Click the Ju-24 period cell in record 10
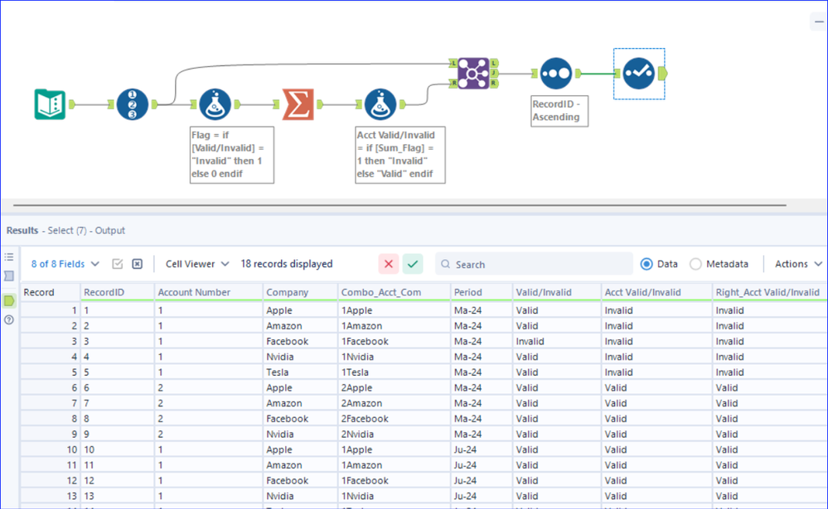The image size is (828, 509). coord(481,449)
